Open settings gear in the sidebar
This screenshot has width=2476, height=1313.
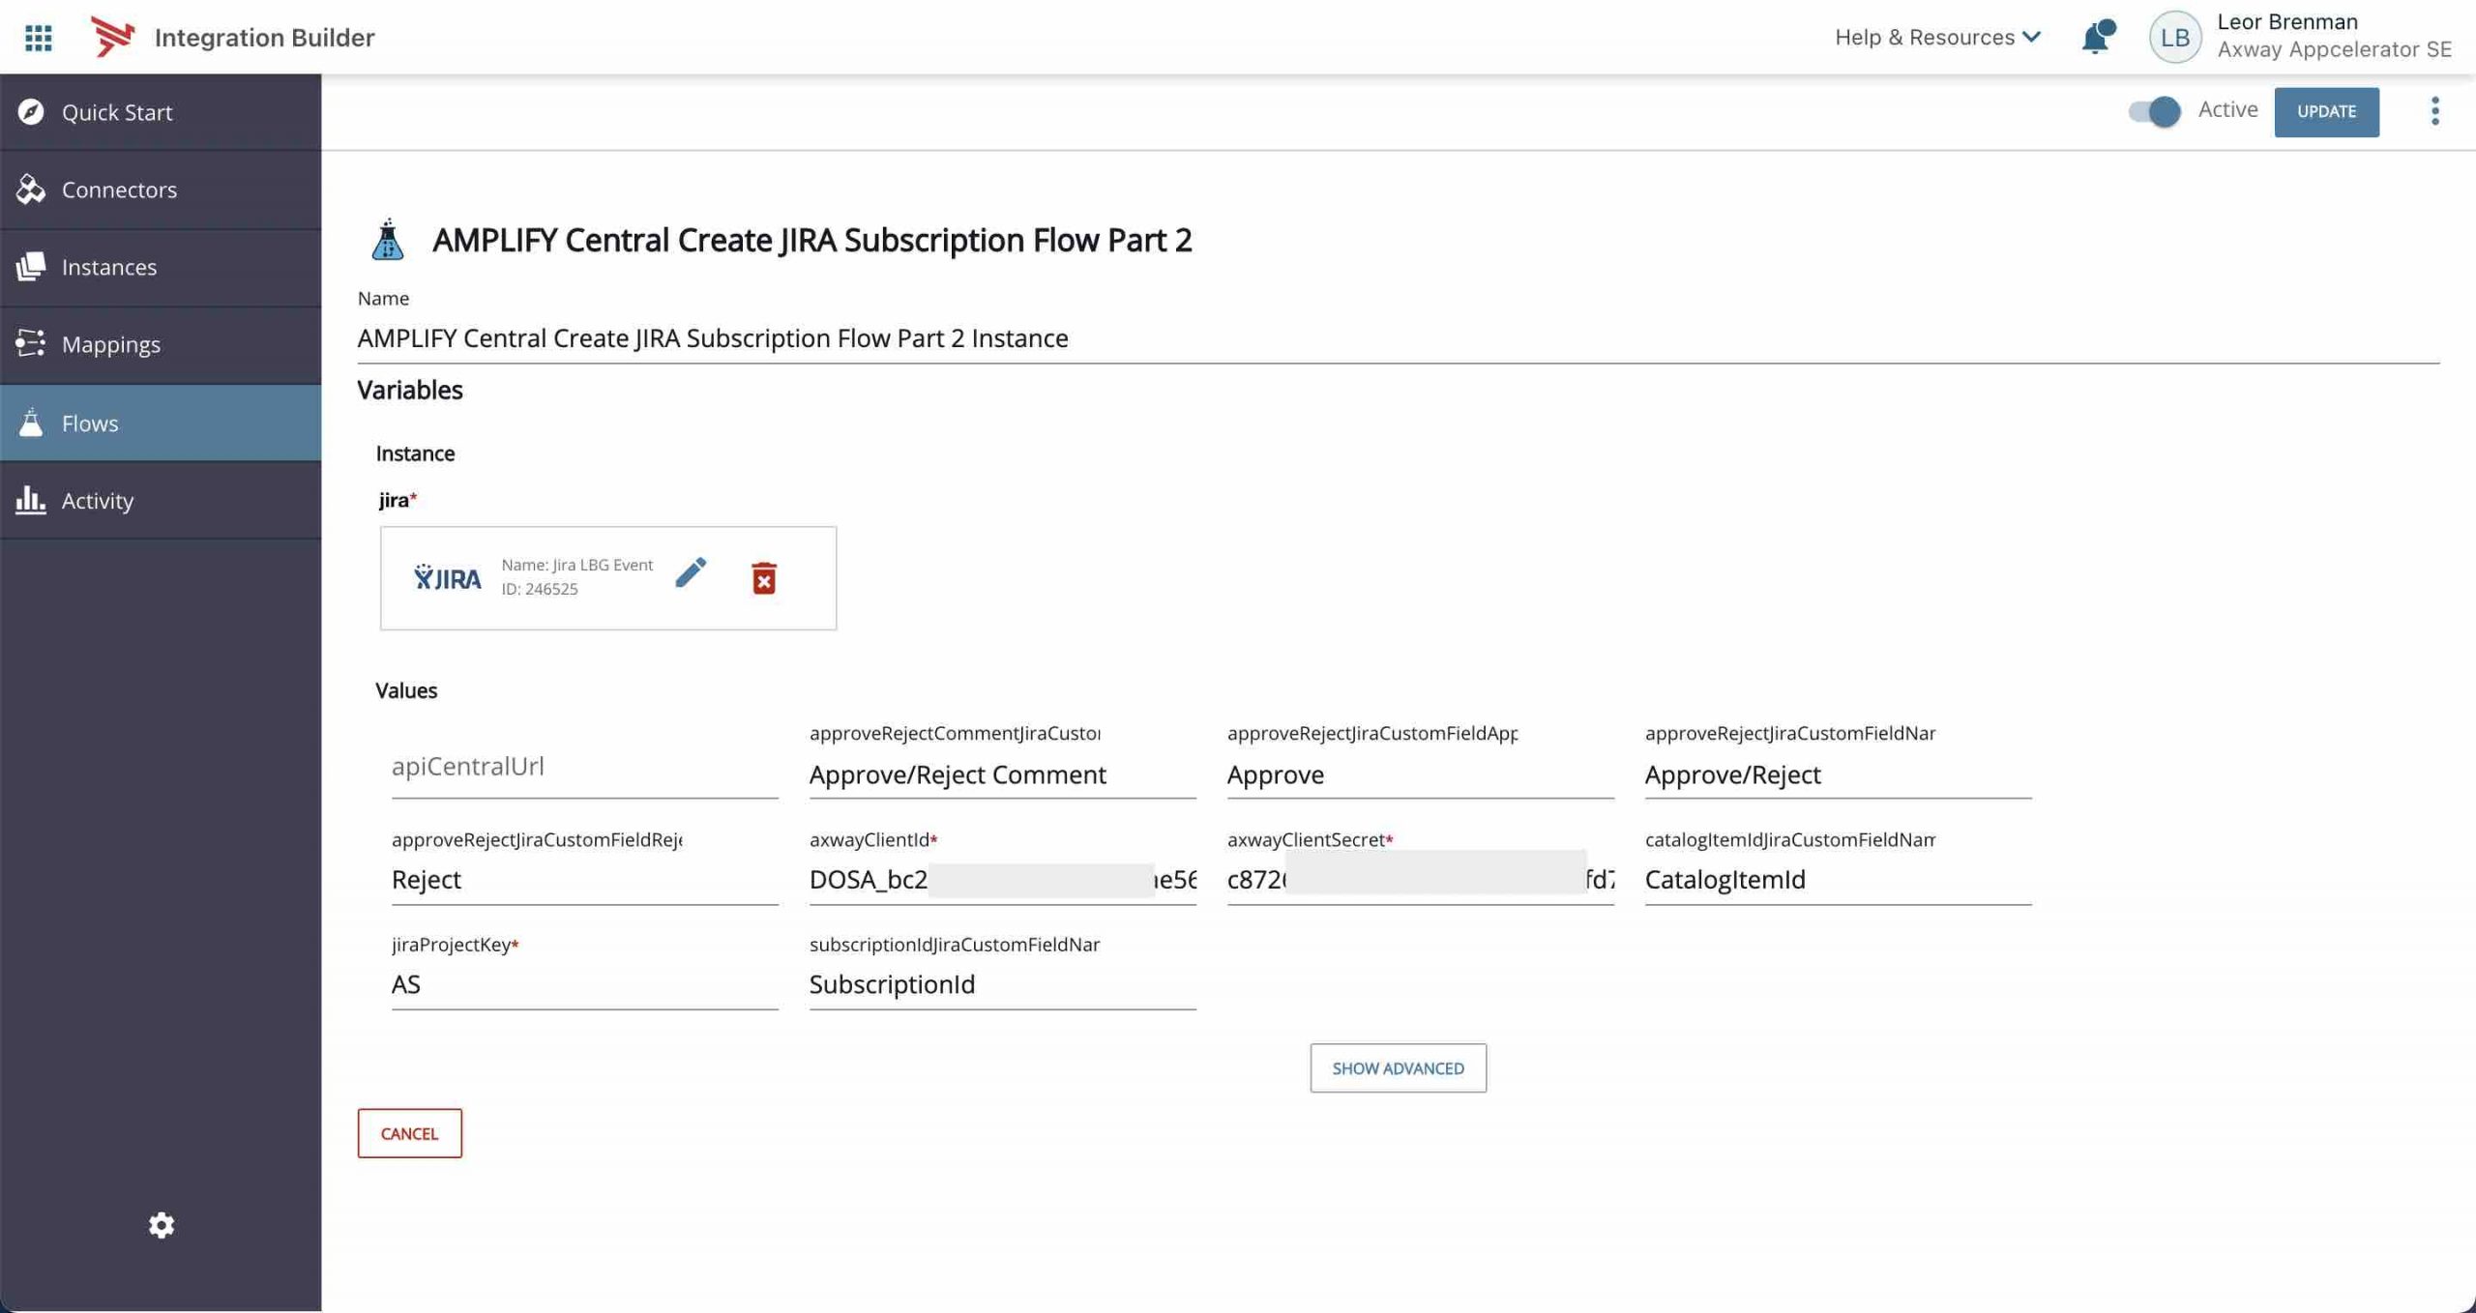pyautogui.click(x=162, y=1225)
